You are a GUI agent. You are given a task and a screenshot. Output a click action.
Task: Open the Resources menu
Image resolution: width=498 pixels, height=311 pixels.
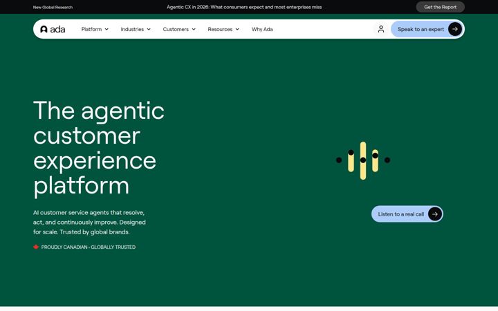223,29
